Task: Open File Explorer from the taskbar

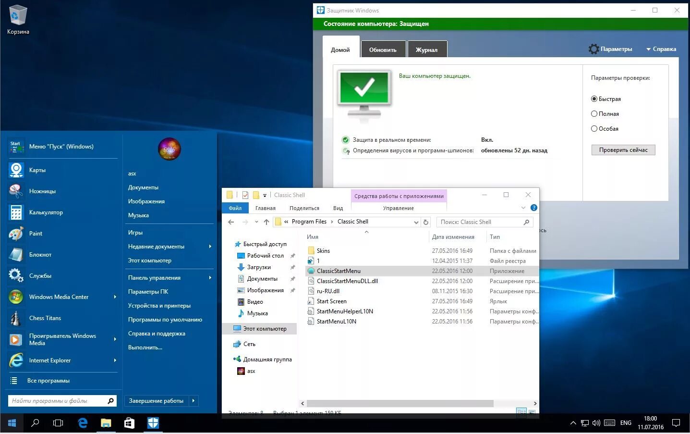Action: click(106, 423)
